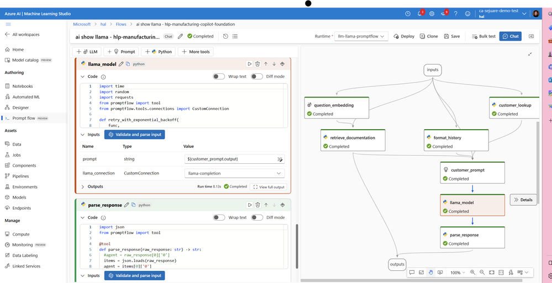
Task: Expand llama_model Outputs section
Action: tap(83, 186)
